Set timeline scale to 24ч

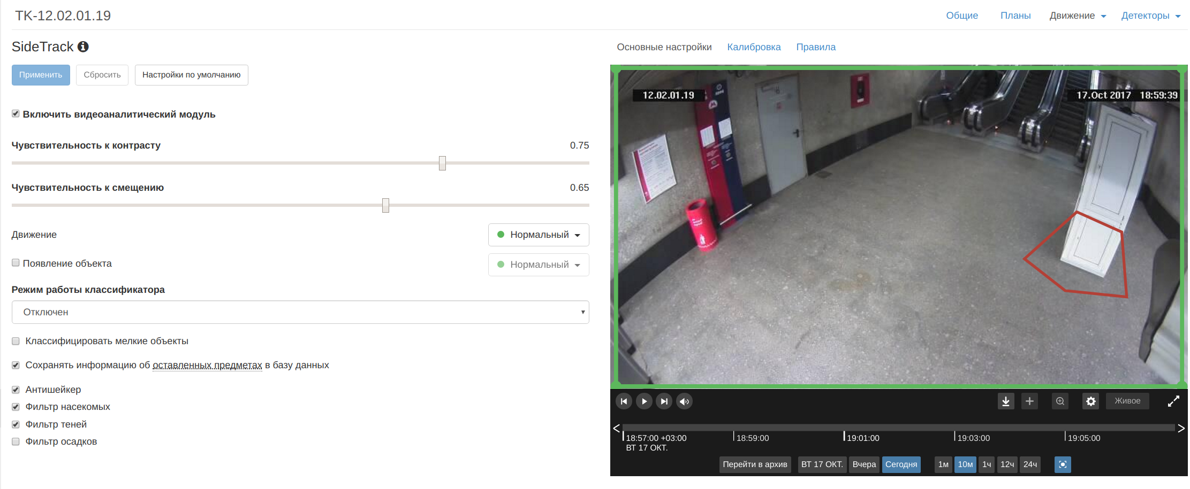click(x=1030, y=464)
